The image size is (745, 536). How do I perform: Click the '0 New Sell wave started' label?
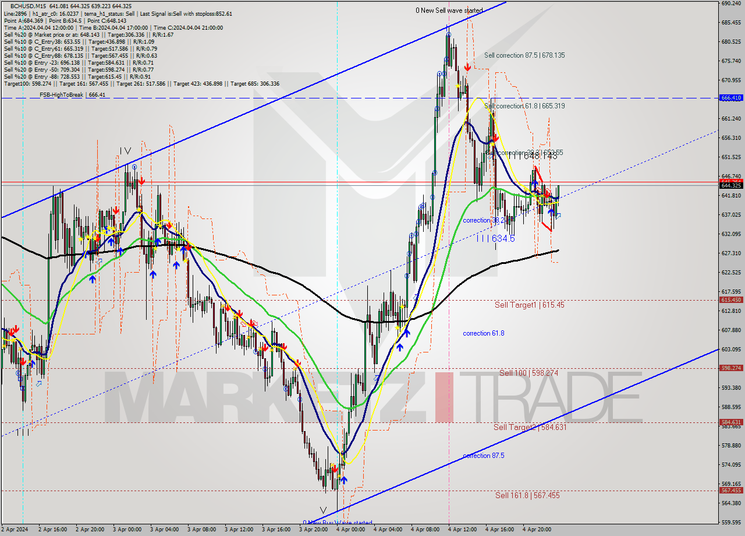(x=449, y=10)
